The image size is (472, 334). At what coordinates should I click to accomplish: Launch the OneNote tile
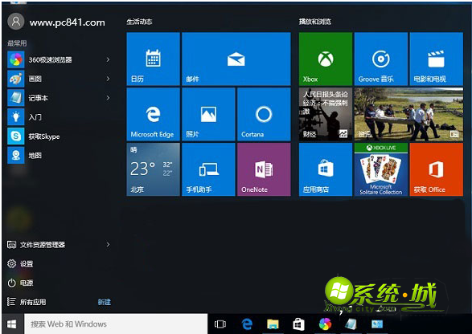coord(264,169)
